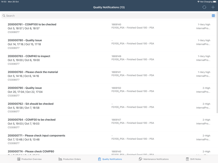Open notification 200000760 Please check the material
This screenshot has height=163, width=218.
click(x=109, y=76)
